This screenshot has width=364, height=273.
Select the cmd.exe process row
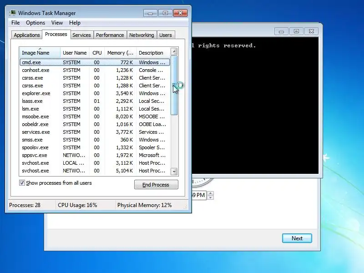coord(95,62)
